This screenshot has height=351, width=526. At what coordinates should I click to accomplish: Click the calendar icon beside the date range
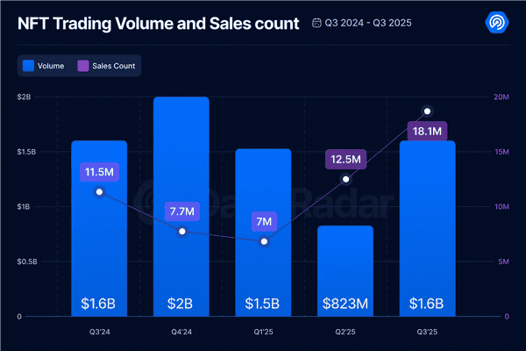(x=316, y=23)
